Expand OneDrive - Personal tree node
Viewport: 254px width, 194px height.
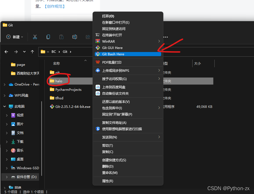(4, 84)
